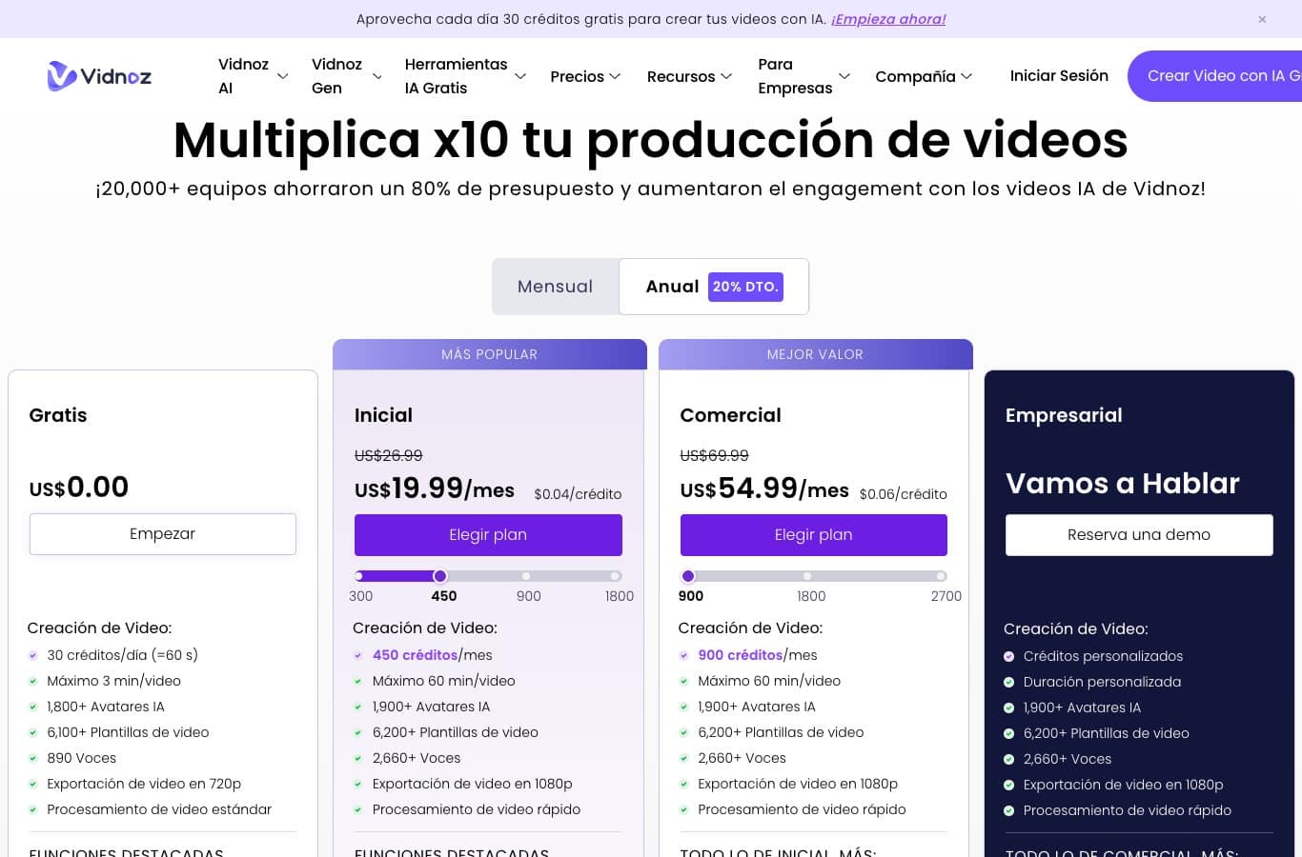Screen dimensions: 1302x857
Task: Click checkmark beside Máximo 3 min/video
Action: (x=33, y=681)
